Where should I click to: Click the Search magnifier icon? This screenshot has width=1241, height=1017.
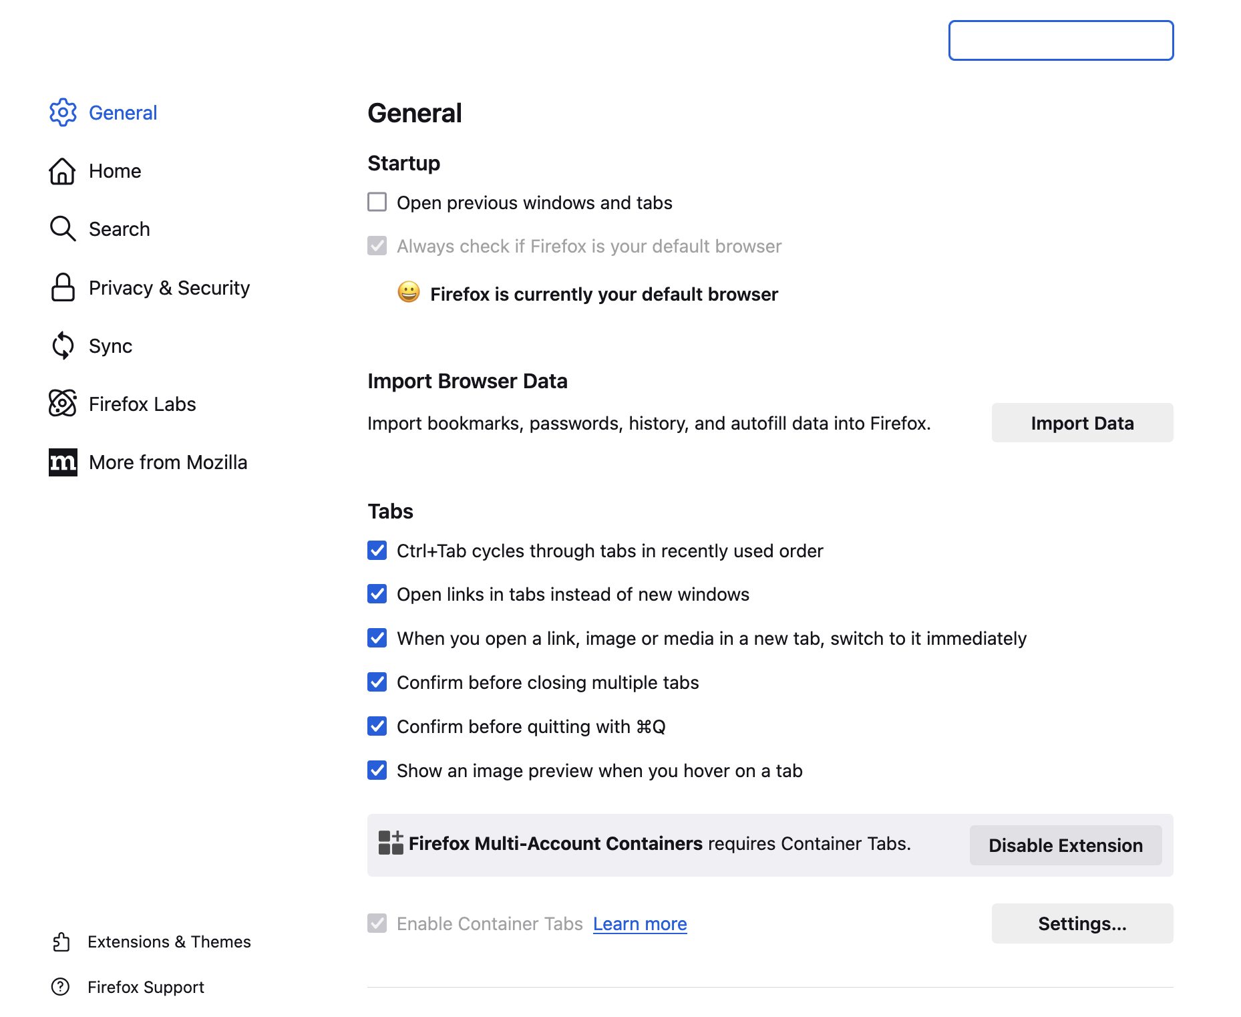coord(63,229)
